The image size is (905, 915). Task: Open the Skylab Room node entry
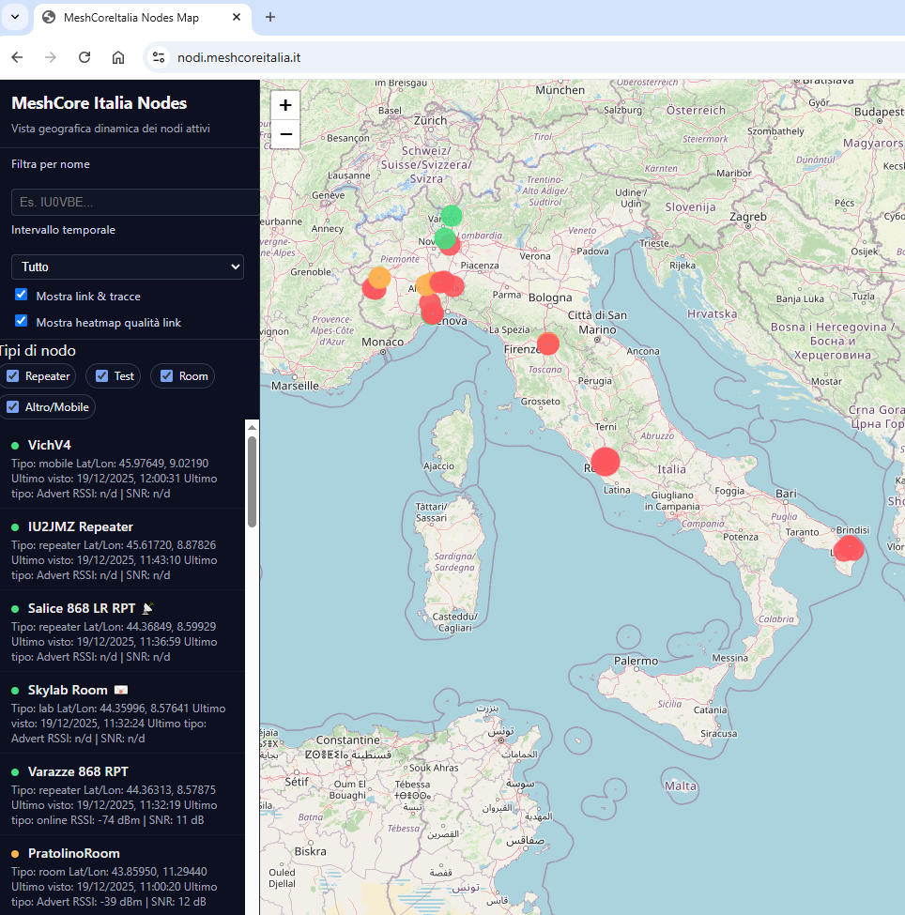tap(68, 690)
